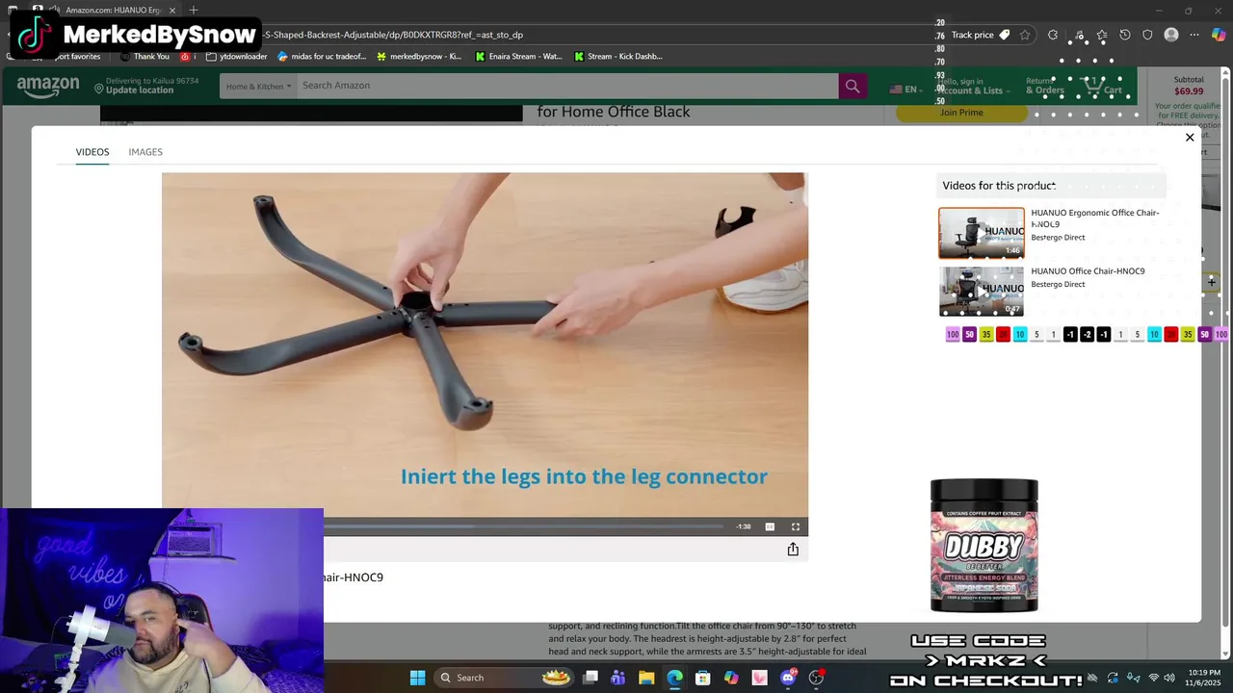This screenshot has height=693, width=1233.
Task: Open the Home & Kitchen category dropdown
Action: point(258,87)
